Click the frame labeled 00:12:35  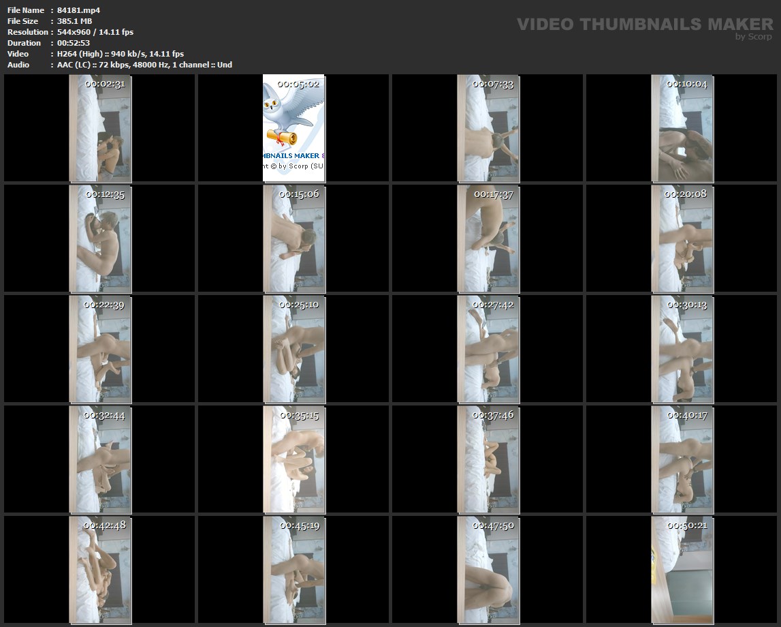click(100, 239)
